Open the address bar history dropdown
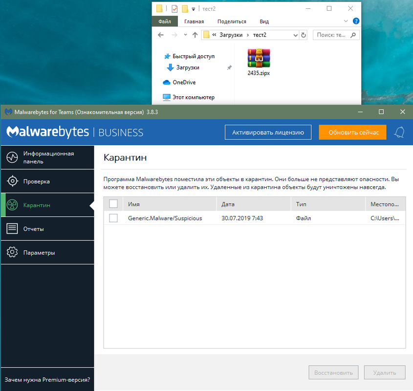This screenshot has height=391, width=413. [x=296, y=35]
